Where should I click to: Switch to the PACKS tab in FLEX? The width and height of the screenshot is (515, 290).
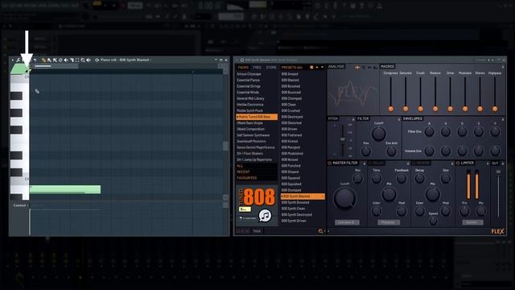243,68
